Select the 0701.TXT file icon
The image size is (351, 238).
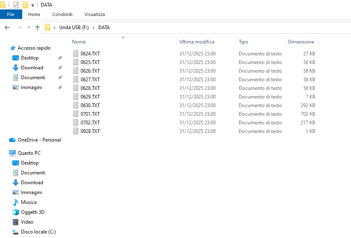(76, 114)
